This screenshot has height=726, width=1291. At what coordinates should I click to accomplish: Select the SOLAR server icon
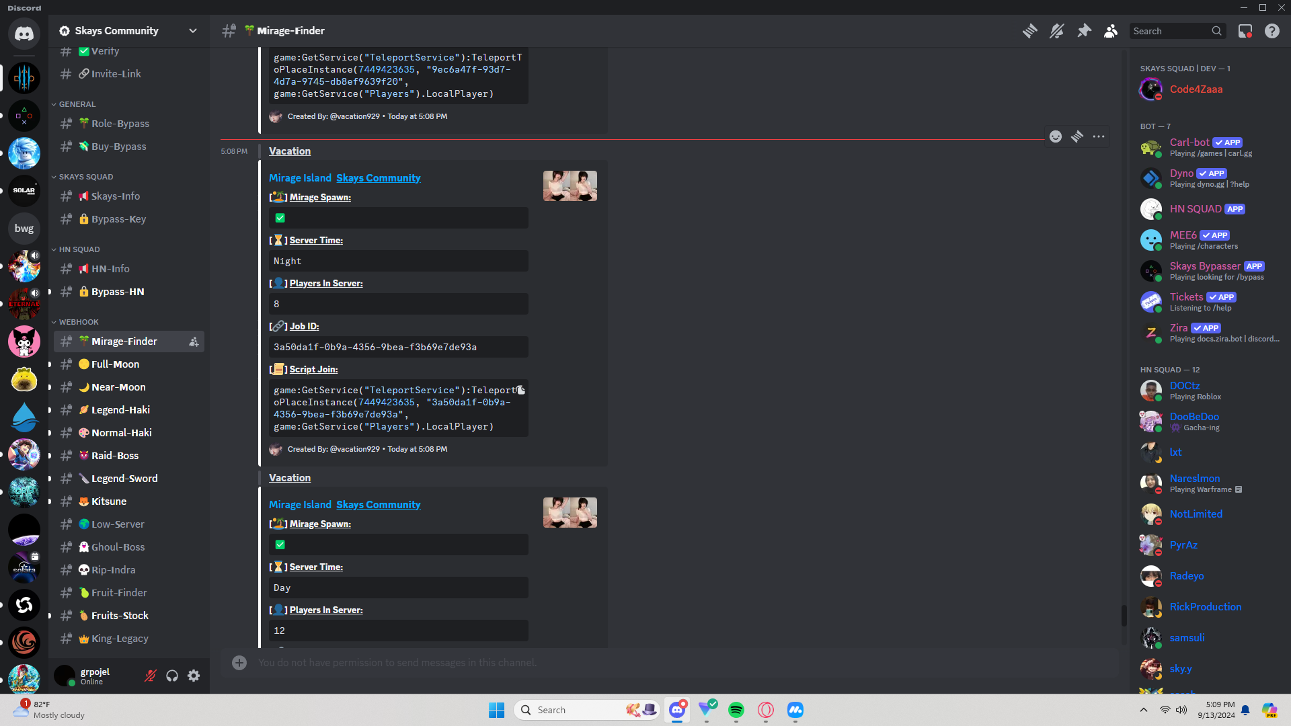(24, 191)
